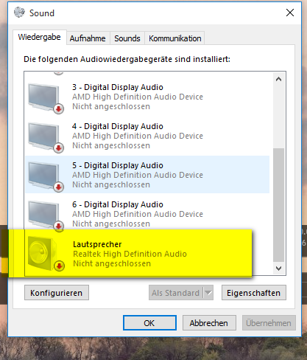Switch to the Kommunikation tab
This screenshot has width=307, height=360.
pyautogui.click(x=174, y=38)
